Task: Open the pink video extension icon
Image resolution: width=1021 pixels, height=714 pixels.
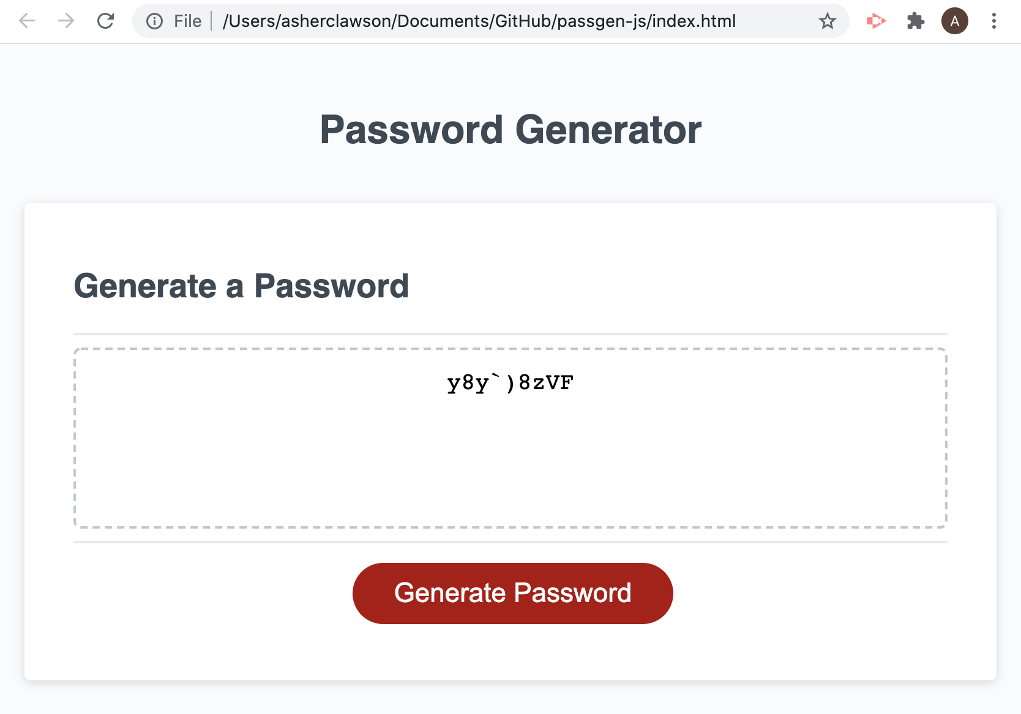Action: pos(875,21)
